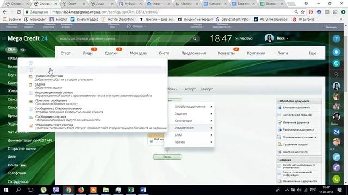Expand the 'Обработка документа' submenu
Viewport: 348px width, 195px height.
point(193,107)
